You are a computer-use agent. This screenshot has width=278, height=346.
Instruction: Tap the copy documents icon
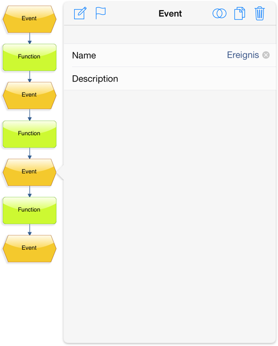click(x=239, y=13)
